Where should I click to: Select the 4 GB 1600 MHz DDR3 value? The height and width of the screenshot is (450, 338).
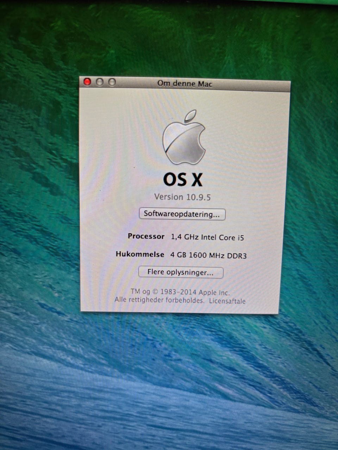pyautogui.click(x=208, y=256)
